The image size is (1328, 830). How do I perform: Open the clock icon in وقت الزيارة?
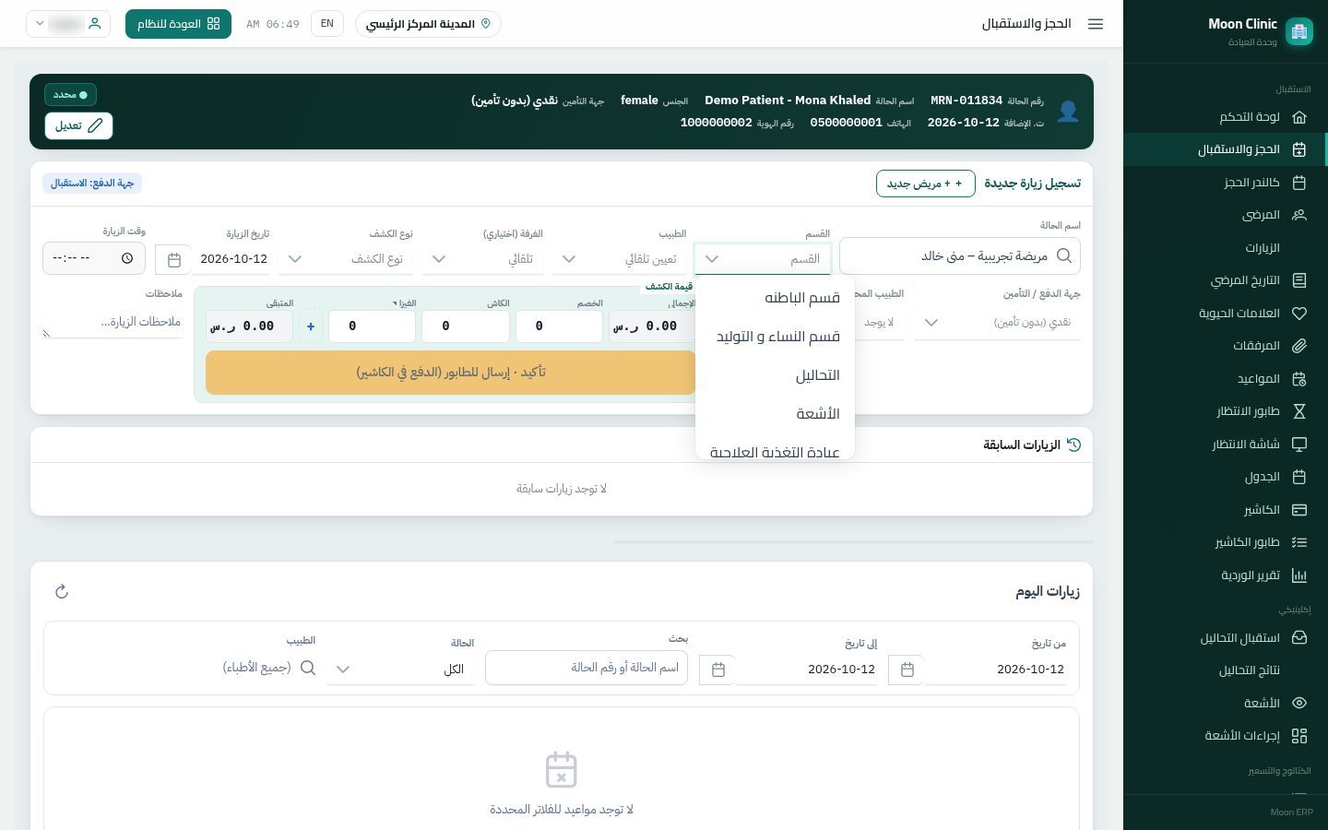pyautogui.click(x=127, y=258)
